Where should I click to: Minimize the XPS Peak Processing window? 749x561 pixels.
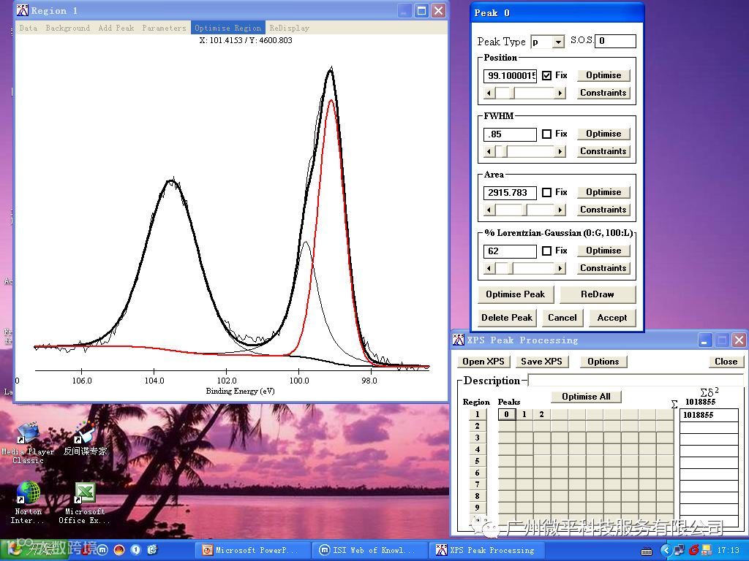[704, 340]
